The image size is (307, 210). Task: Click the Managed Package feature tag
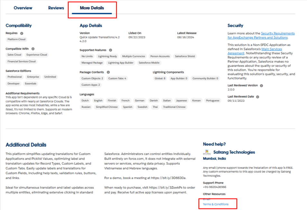92,63
